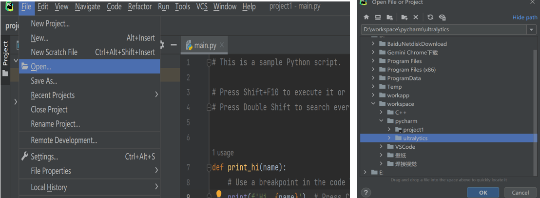Open the Navigate menu
The width and height of the screenshot is (540, 198).
[x=88, y=6]
